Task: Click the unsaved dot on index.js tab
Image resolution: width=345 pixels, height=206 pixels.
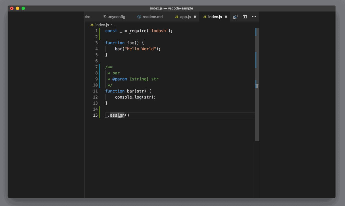Action: point(226,17)
